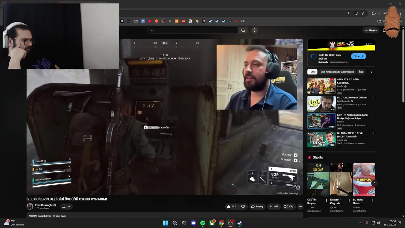Open options for 'BU OYUNDAN UZAK DURUN!'
The width and height of the screenshot is (405, 228).
(x=374, y=98)
